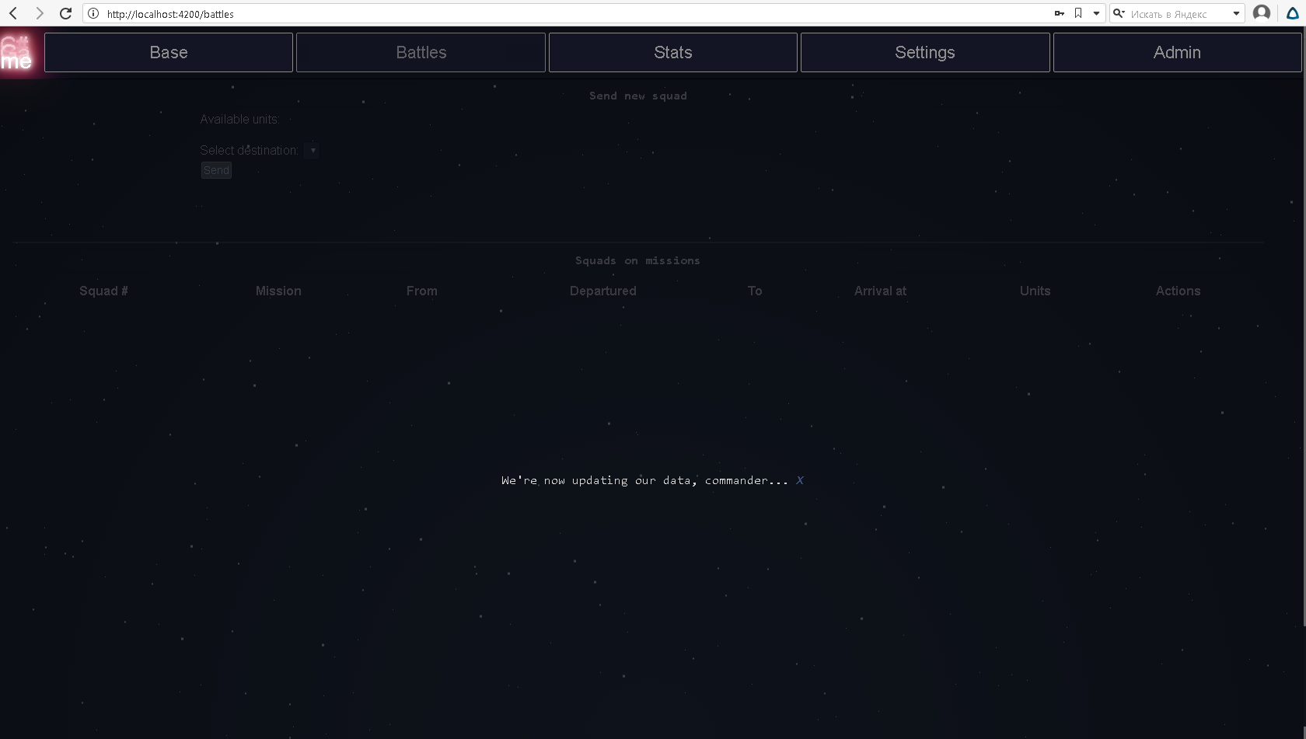Dismiss the updating data message X

click(x=799, y=480)
